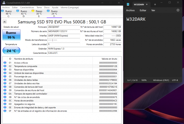Viewport: 184px width, 124px height.
Task: Click the UTF-8 encoding indicator
Action: coord(175,80)
